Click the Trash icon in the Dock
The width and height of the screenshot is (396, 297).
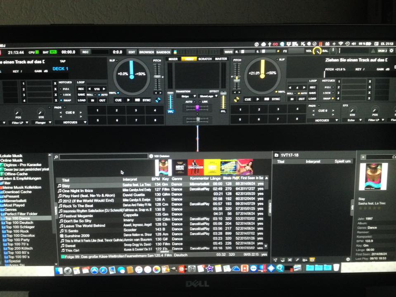tap(336, 267)
